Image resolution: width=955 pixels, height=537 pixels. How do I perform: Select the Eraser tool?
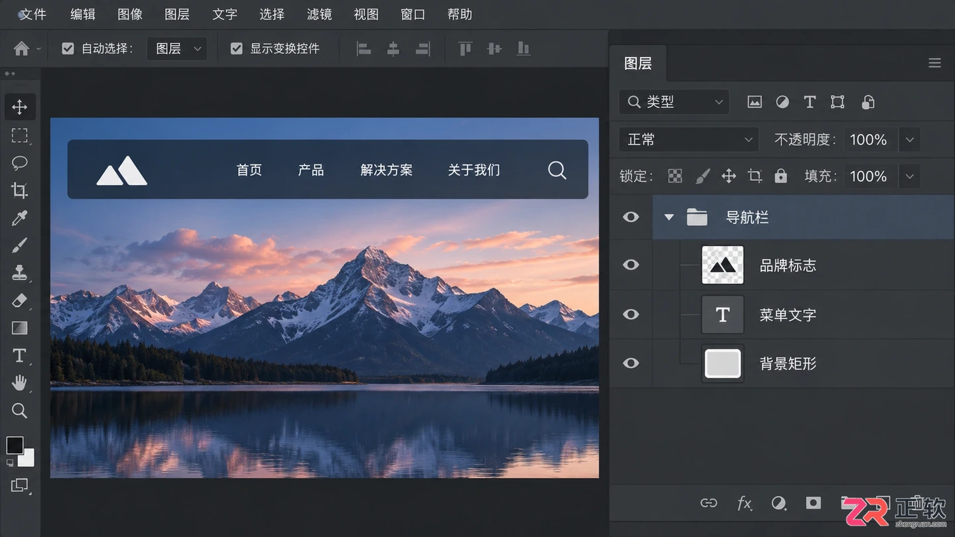pyautogui.click(x=19, y=300)
